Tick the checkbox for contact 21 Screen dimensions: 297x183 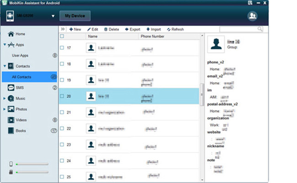[62, 112]
